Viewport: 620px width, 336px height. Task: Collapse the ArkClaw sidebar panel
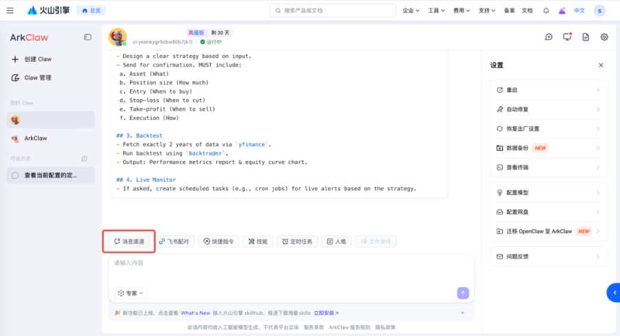pos(87,37)
